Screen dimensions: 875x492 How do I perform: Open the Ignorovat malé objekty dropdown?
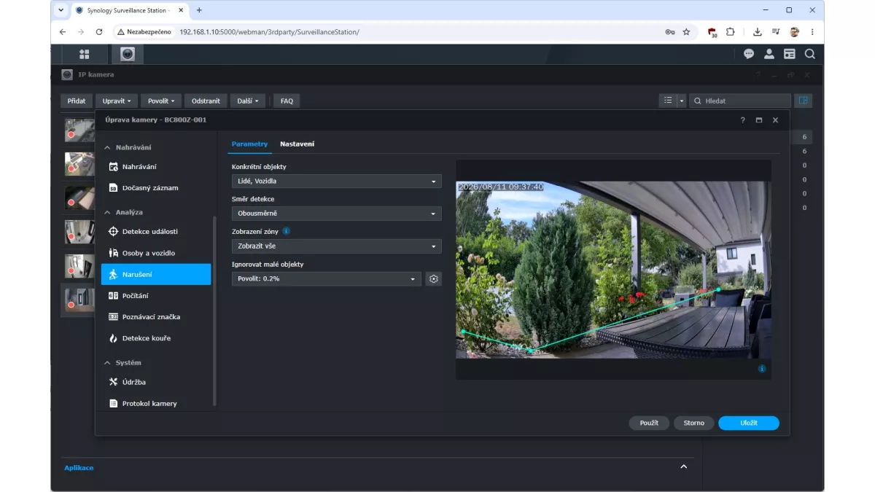327,278
